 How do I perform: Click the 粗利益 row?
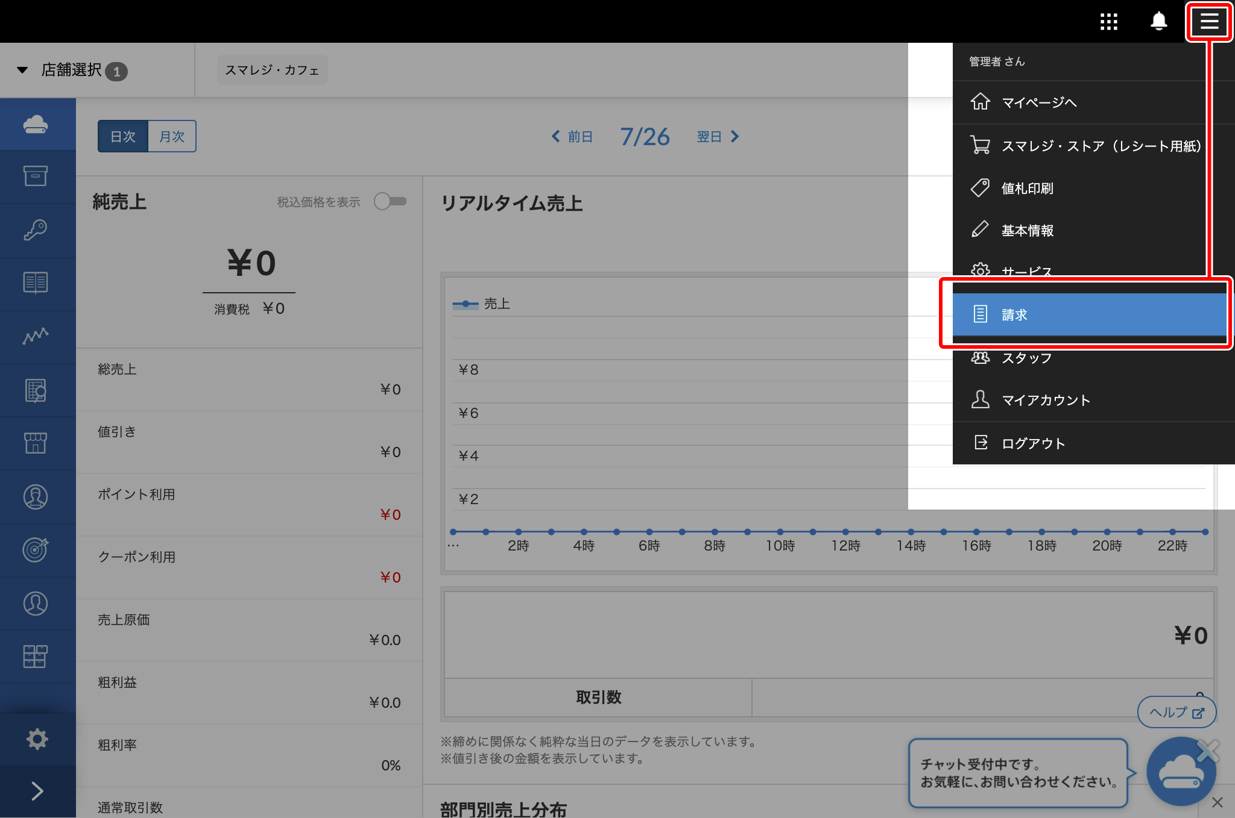click(249, 693)
